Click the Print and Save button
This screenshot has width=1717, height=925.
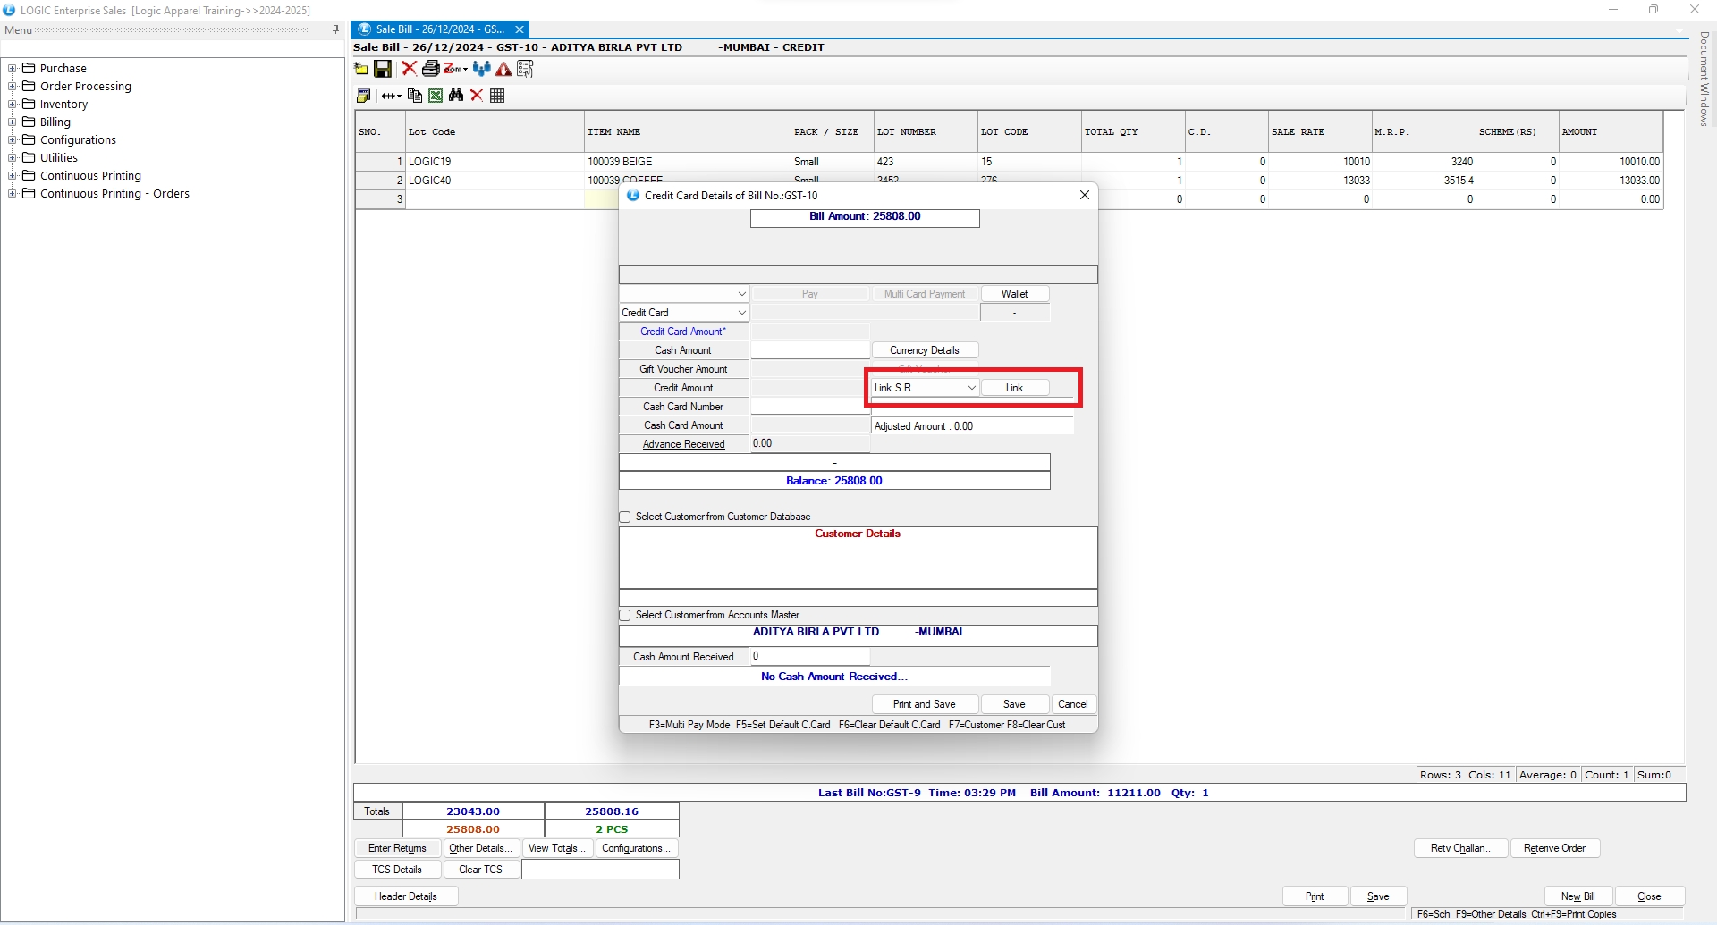[x=924, y=704]
